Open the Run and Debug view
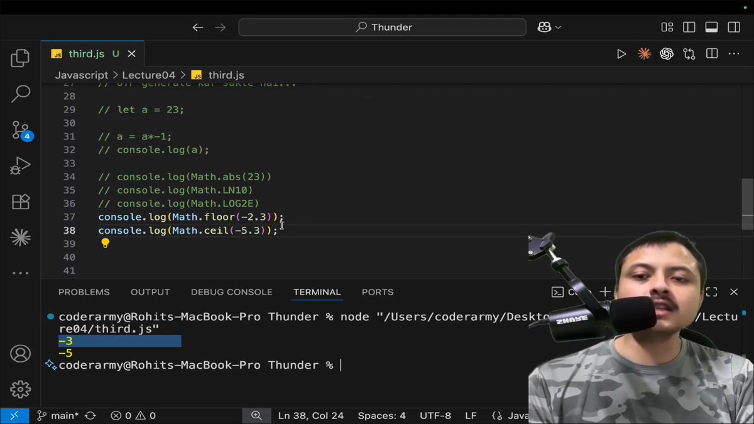 tap(20, 166)
